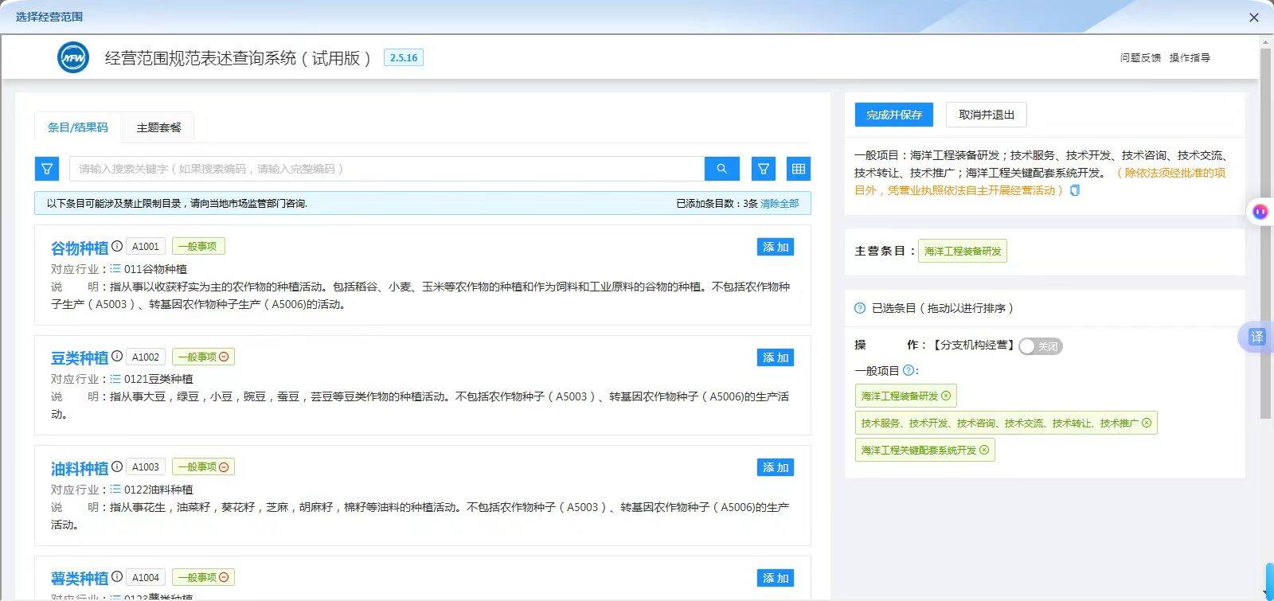Image resolution: width=1274 pixels, height=601 pixels.
Task: Click the magnifier search button
Action: 721,169
